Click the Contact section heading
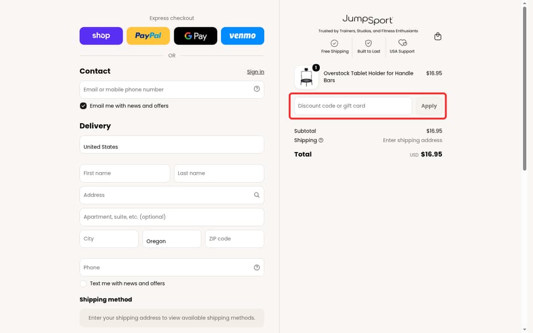The width and height of the screenshot is (533, 333). pyautogui.click(x=95, y=71)
